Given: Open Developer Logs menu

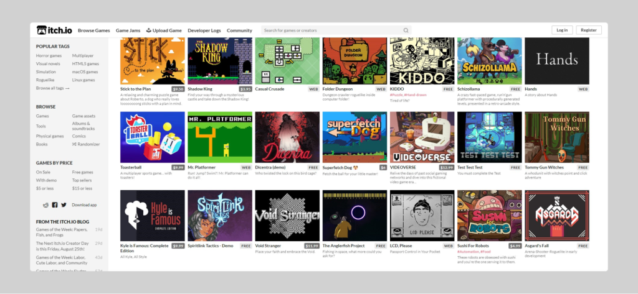Looking at the screenshot, I should pyautogui.click(x=204, y=30).
